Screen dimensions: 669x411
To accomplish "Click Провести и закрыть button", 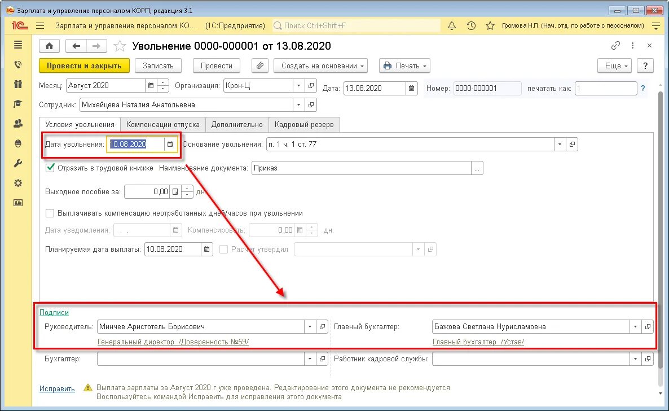I will [x=84, y=66].
